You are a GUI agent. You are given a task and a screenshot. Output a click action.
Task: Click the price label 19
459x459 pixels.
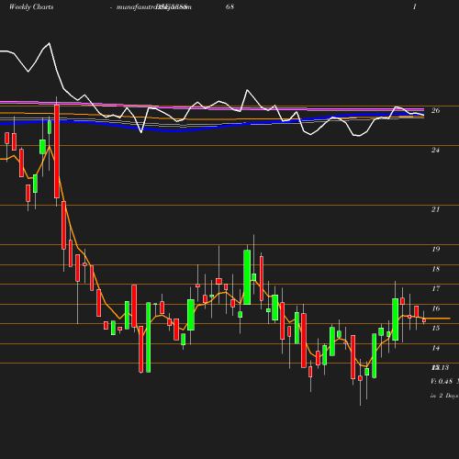[436, 249]
